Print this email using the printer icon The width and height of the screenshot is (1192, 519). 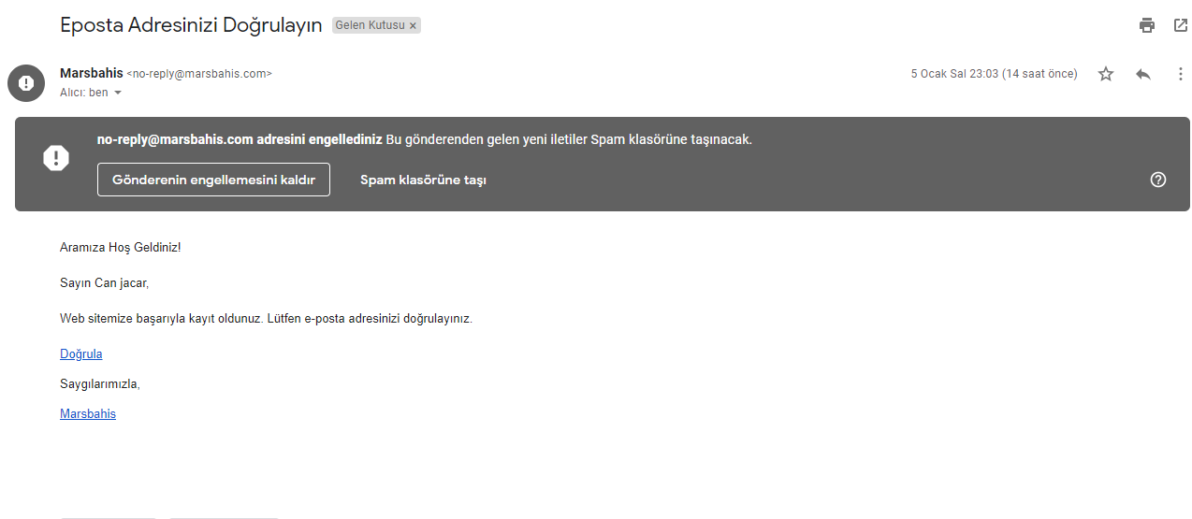pyautogui.click(x=1147, y=25)
